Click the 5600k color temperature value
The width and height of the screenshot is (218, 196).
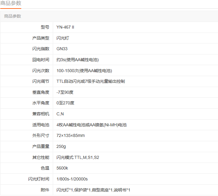[62, 168]
